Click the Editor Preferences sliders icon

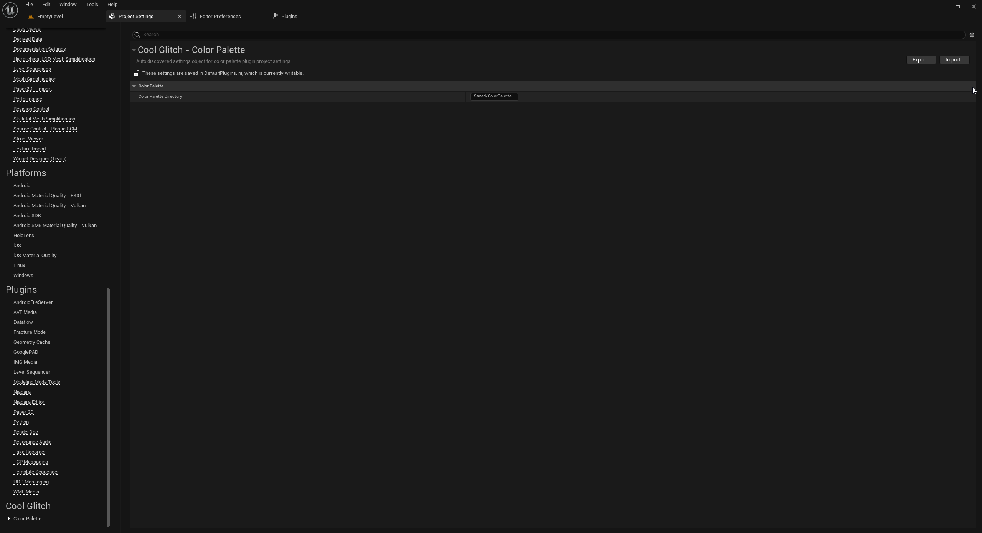[193, 16]
